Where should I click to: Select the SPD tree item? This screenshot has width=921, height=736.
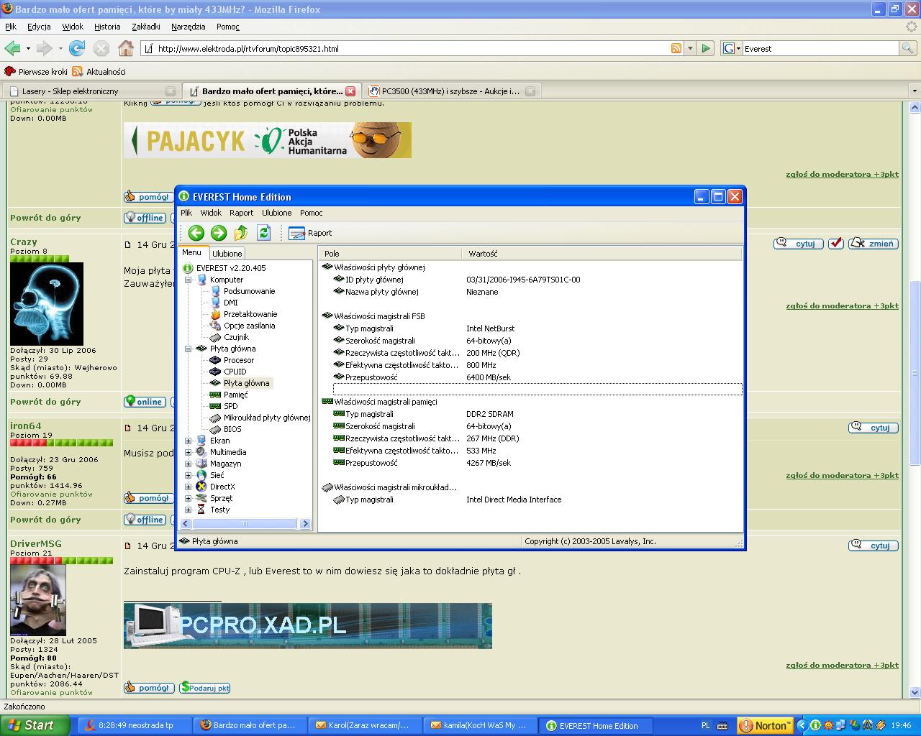(x=230, y=406)
